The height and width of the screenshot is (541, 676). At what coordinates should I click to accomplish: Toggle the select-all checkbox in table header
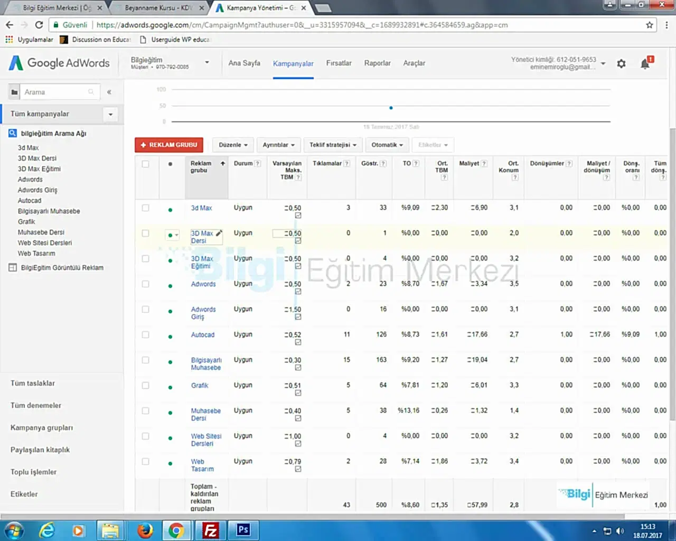coord(145,164)
